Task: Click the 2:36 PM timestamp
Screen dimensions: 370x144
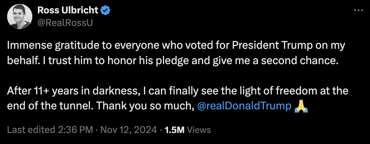Action: point(74,130)
